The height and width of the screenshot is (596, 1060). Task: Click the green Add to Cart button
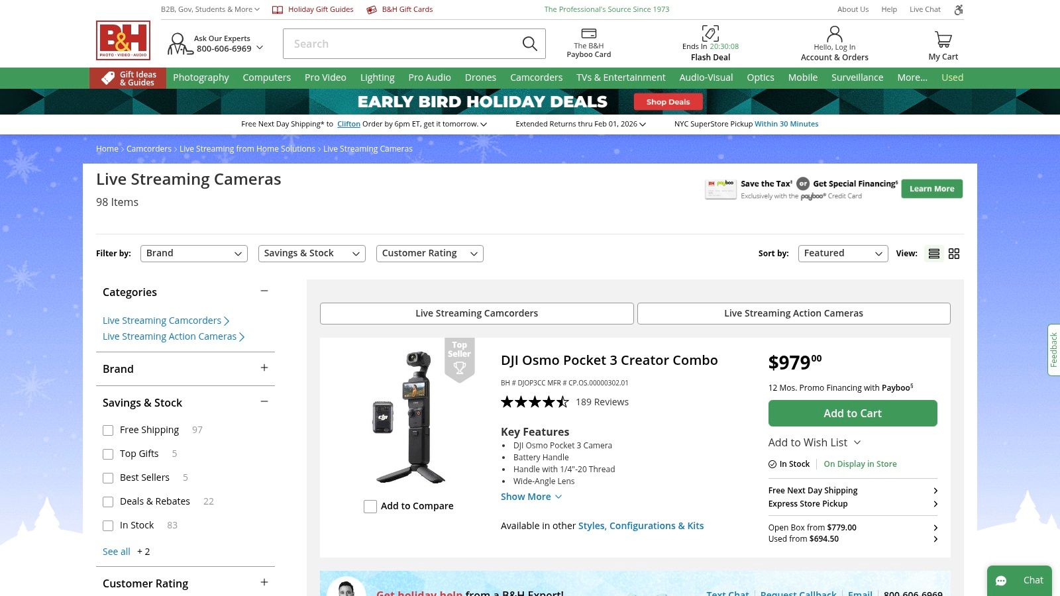coord(852,413)
